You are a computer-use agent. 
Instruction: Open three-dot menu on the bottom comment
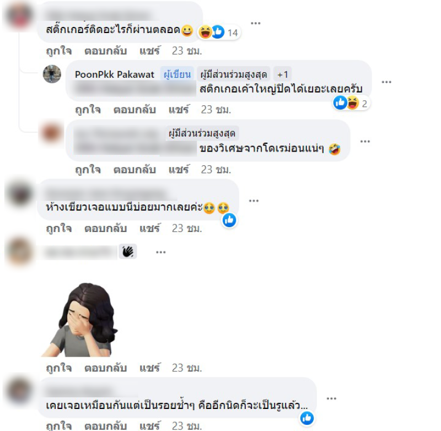(331, 398)
